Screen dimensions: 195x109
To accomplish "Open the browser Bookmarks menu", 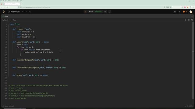I will pos(14,1).
